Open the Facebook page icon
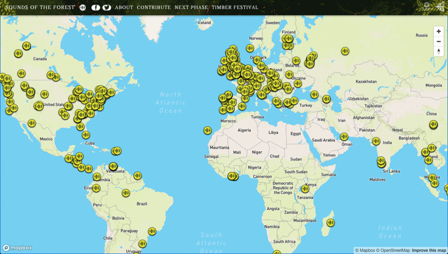The width and height of the screenshot is (448, 254). coord(96,7)
